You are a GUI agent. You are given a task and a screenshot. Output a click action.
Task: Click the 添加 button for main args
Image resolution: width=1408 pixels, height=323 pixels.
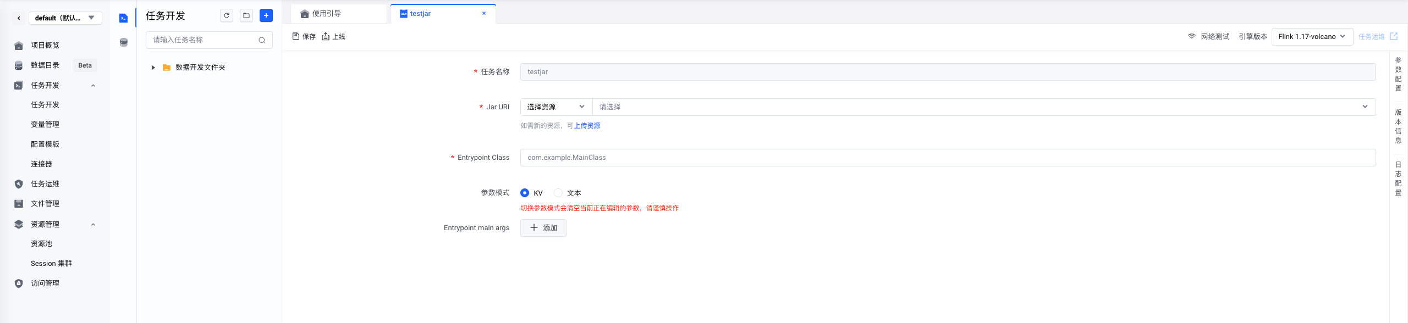click(x=543, y=228)
